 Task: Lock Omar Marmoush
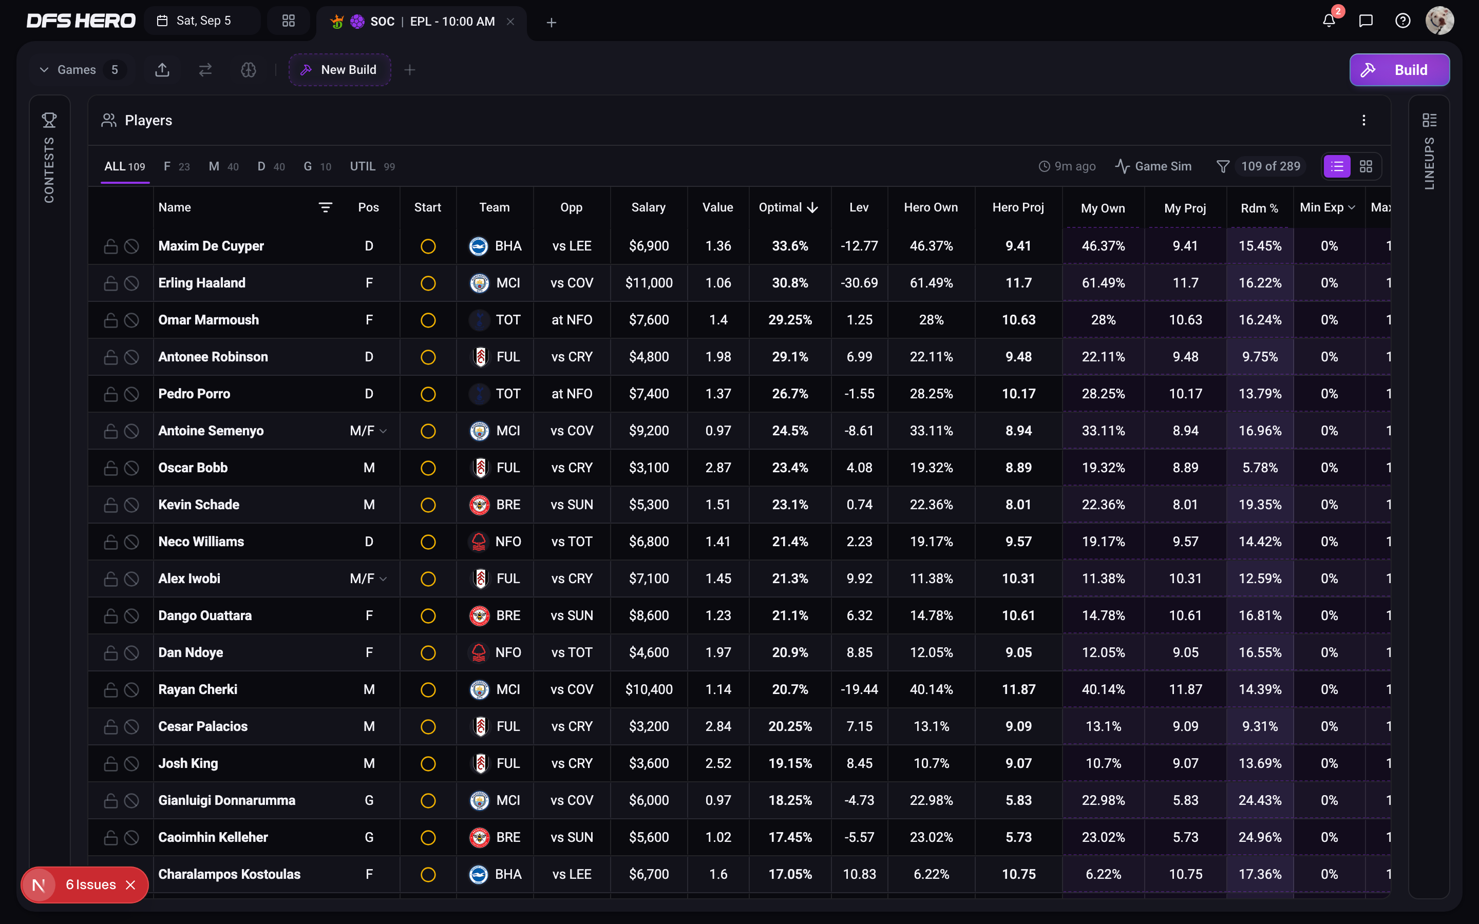(x=110, y=320)
